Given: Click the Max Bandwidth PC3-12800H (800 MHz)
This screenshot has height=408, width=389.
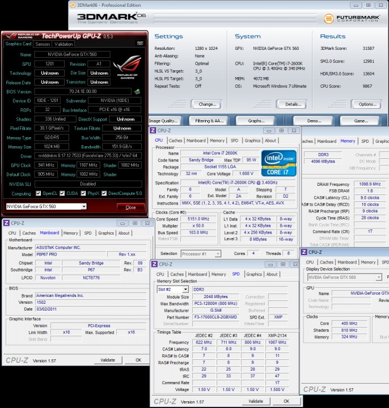Looking at the screenshot, I should click(x=215, y=303).
